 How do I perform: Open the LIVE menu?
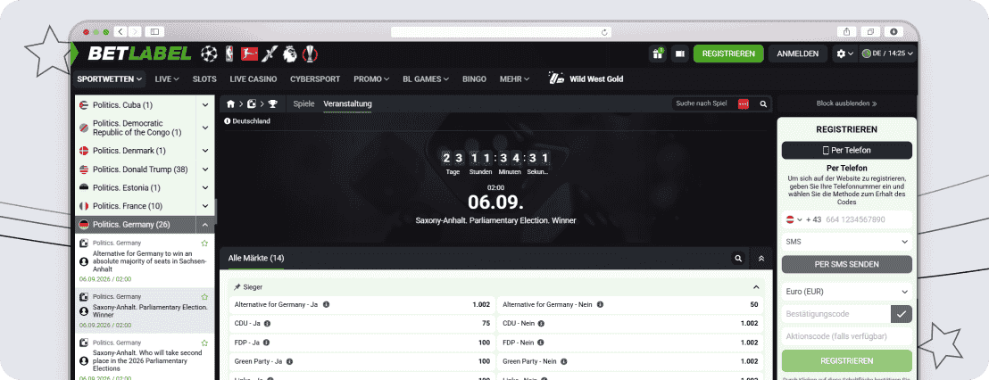click(x=167, y=79)
